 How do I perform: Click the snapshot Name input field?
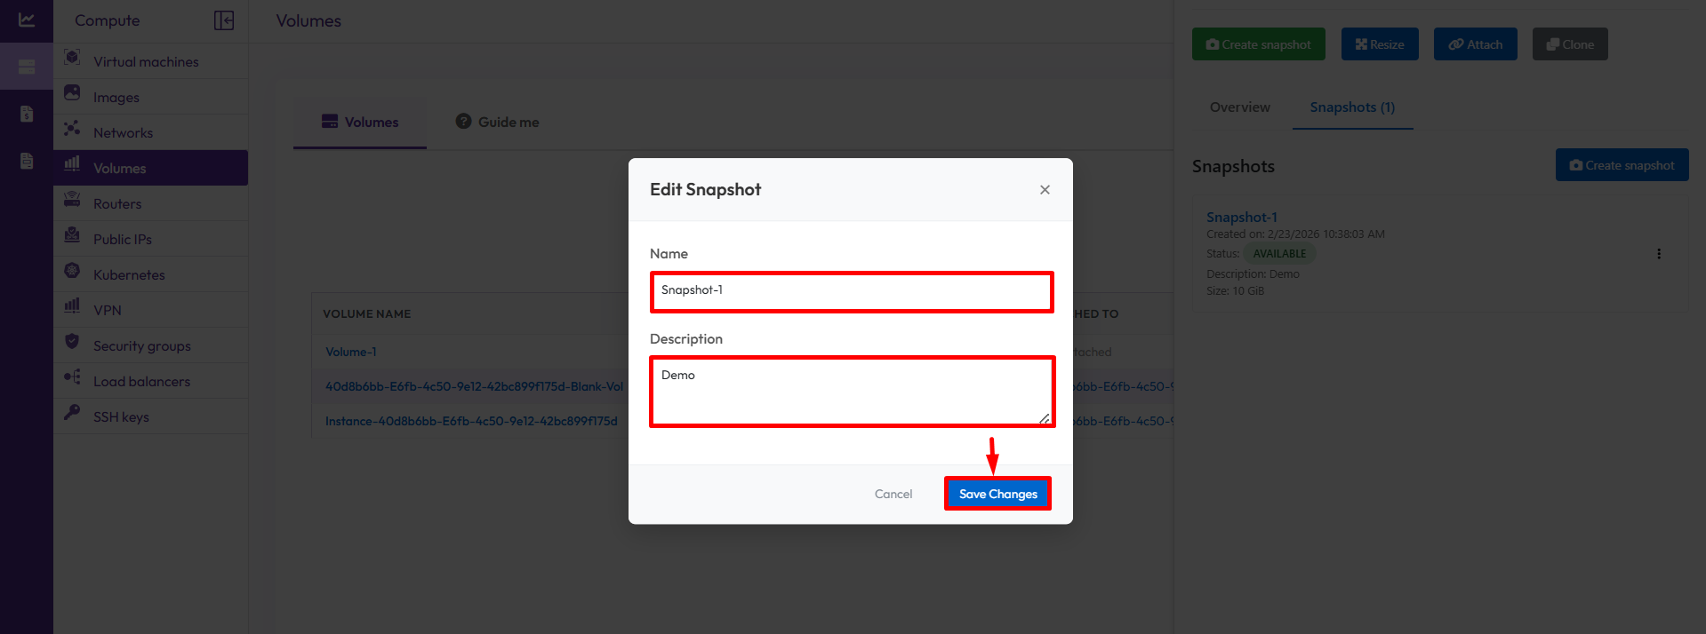tap(852, 291)
